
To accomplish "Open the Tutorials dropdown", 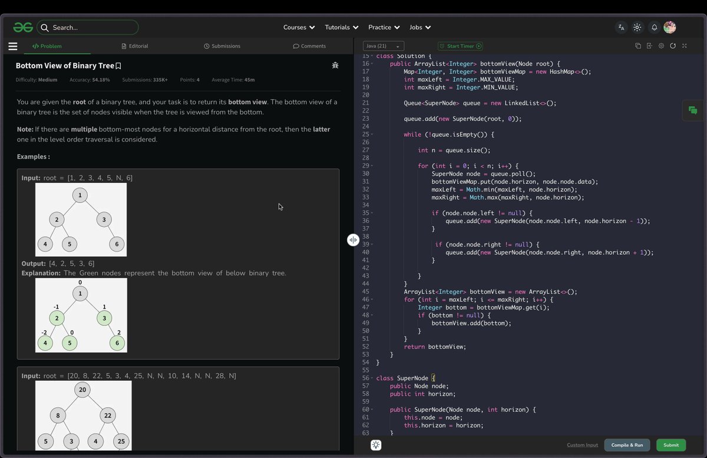I will pyautogui.click(x=342, y=27).
